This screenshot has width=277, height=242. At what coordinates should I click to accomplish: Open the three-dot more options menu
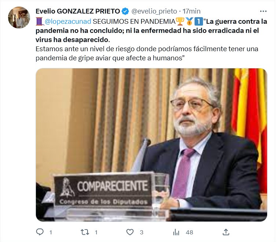point(263,11)
